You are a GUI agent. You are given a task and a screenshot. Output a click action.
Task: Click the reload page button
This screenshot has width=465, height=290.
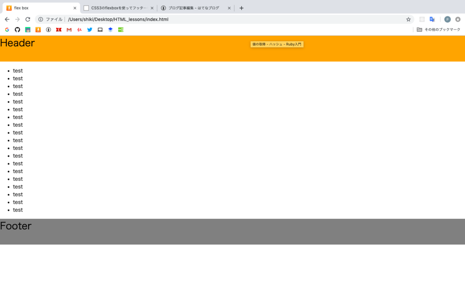click(x=28, y=19)
